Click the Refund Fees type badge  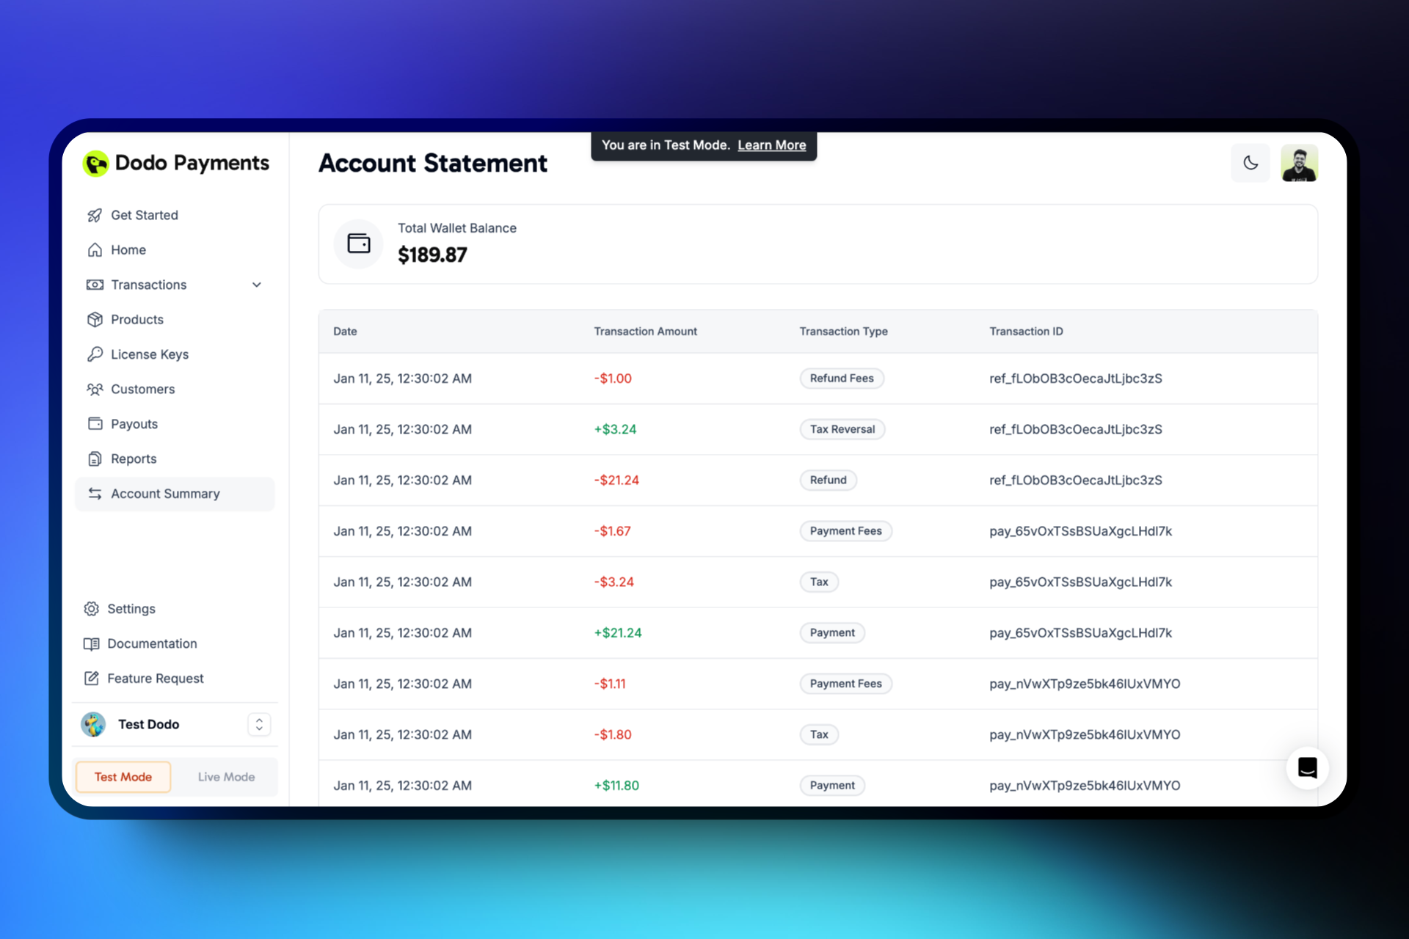[x=842, y=378]
